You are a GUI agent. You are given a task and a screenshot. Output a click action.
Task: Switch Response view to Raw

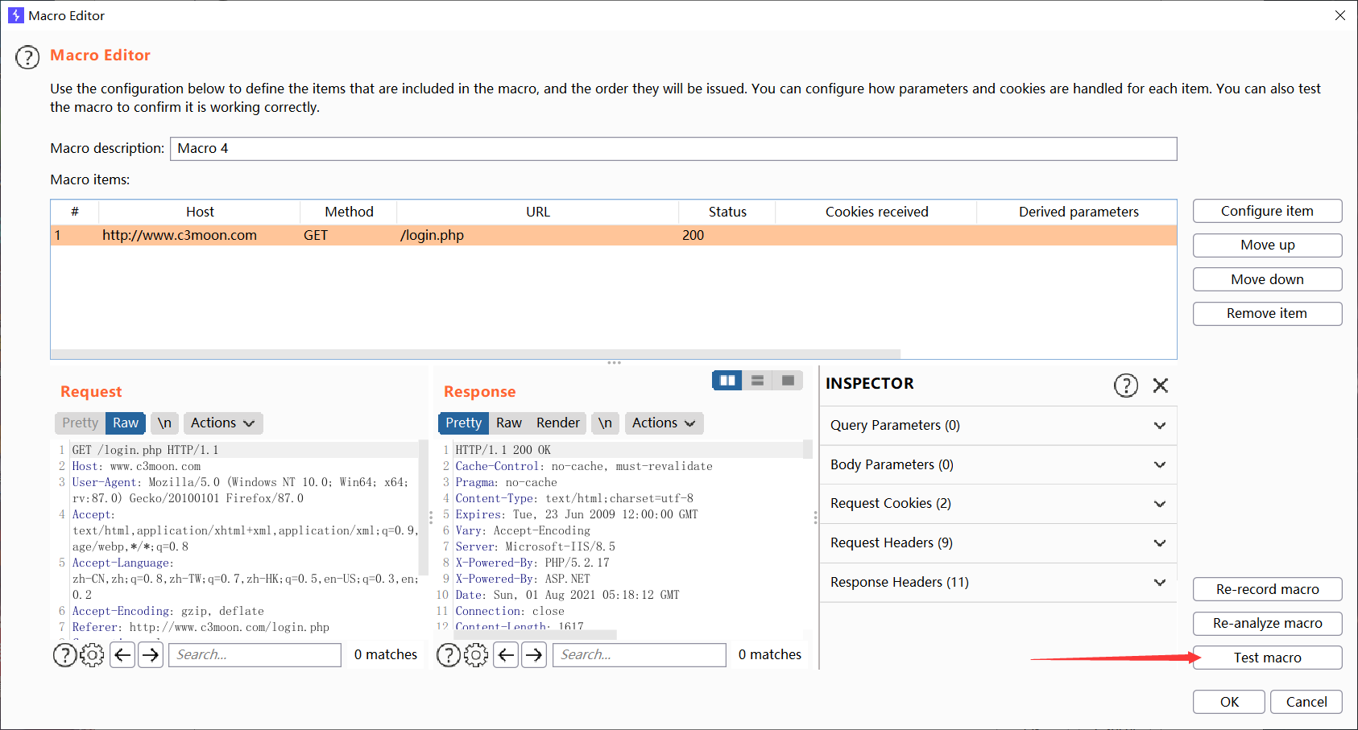[509, 423]
